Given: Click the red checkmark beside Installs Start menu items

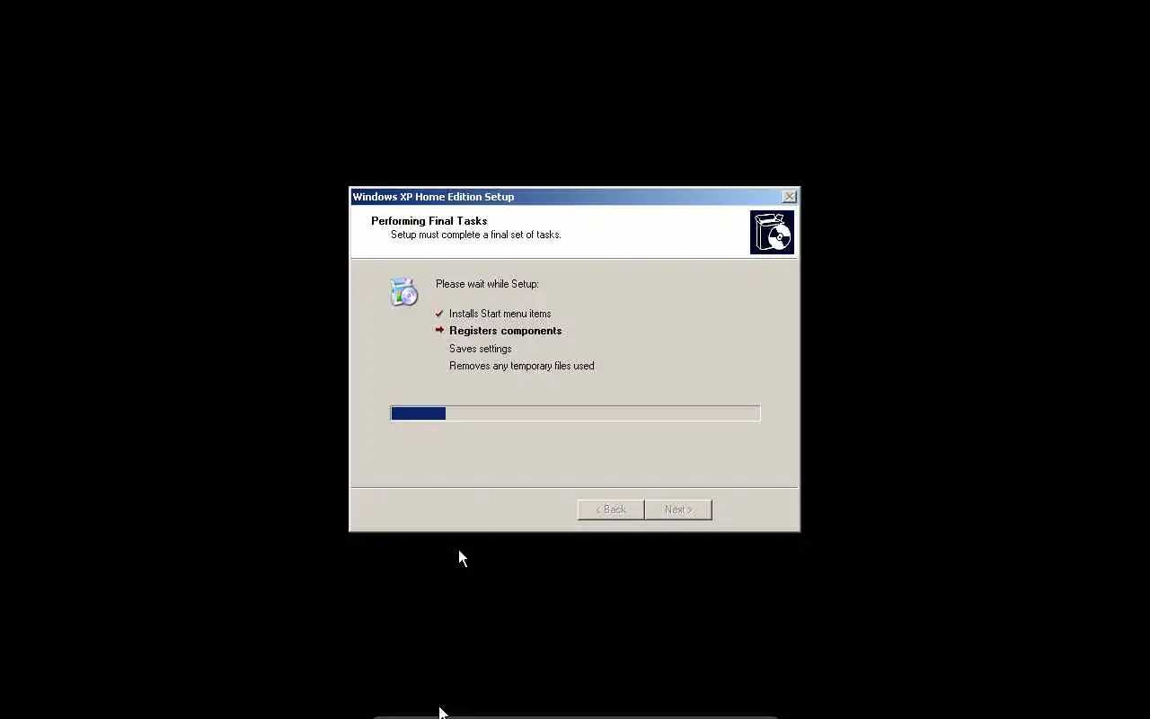Looking at the screenshot, I should point(439,314).
